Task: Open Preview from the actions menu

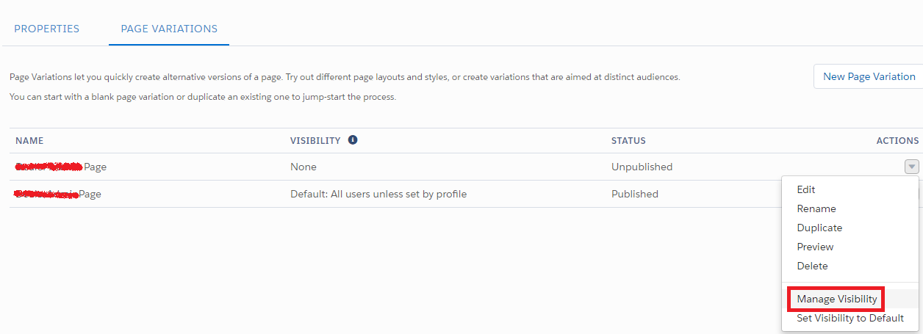Action: (815, 247)
